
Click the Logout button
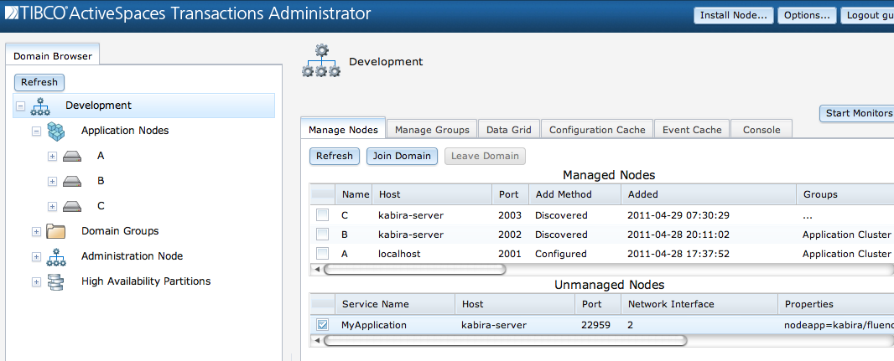click(x=867, y=15)
